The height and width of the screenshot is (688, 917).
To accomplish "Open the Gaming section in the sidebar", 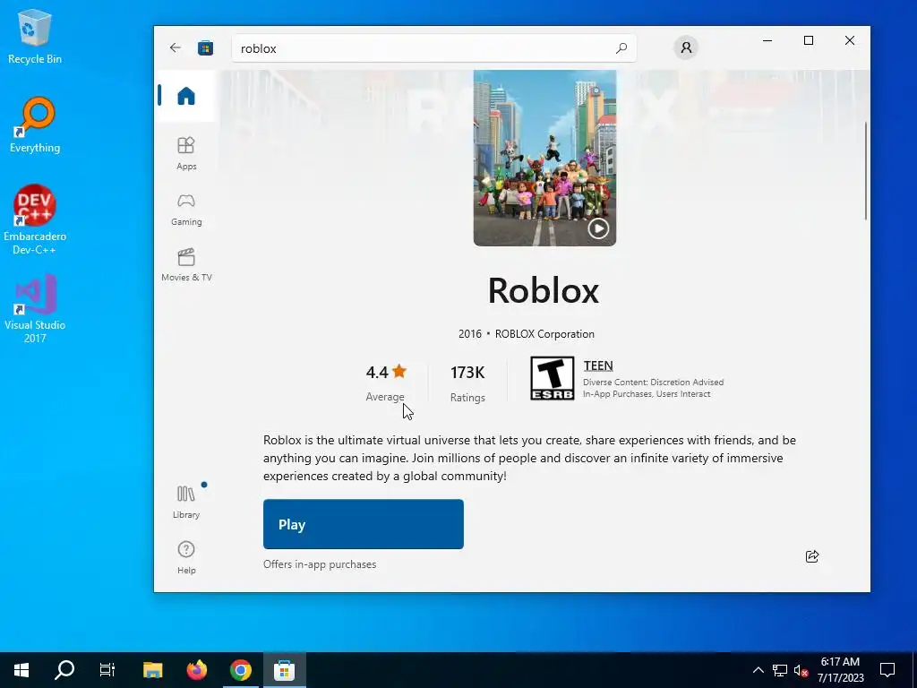I will point(186,210).
